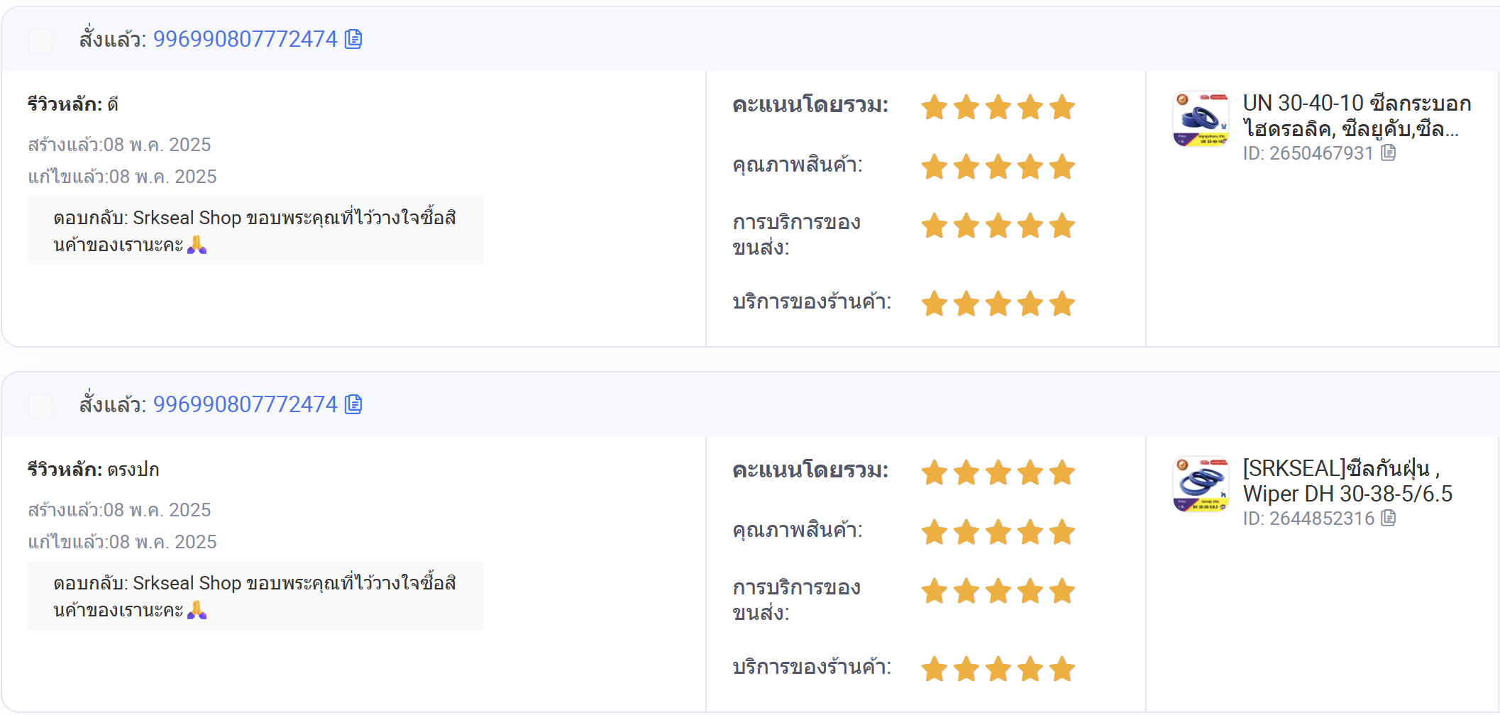Click UN 30-40-10 product title
The height and width of the screenshot is (715, 1500).
1357,116
